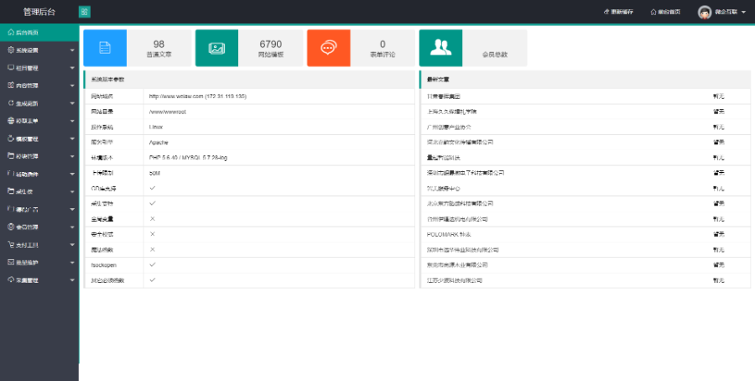Expand the 系统设置 sidebar arrow
Viewport: 755px width, 381px height.
point(72,50)
